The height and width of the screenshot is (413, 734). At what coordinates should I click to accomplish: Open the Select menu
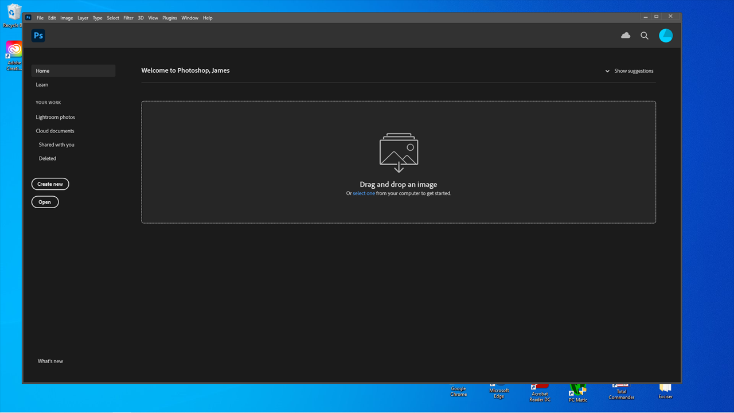(x=113, y=18)
